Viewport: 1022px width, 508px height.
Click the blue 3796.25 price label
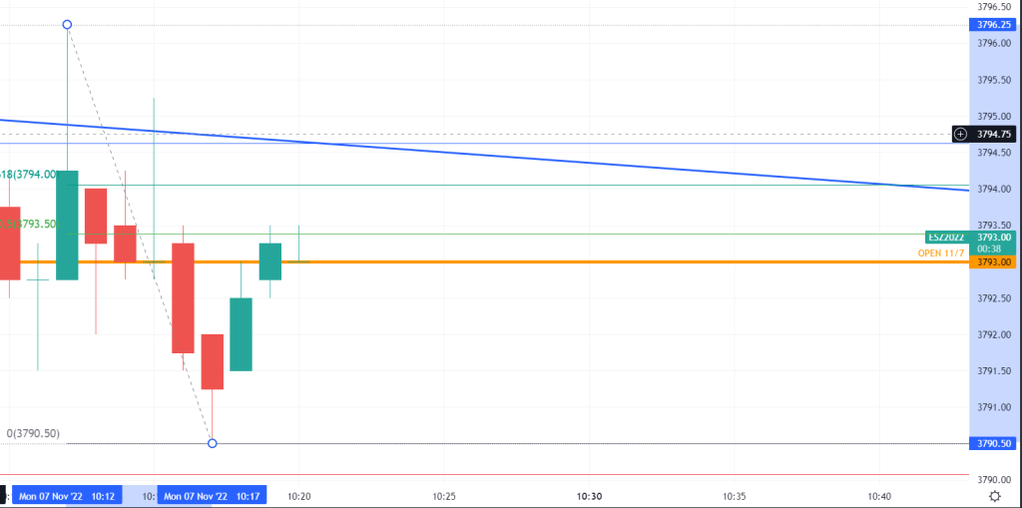click(x=995, y=24)
